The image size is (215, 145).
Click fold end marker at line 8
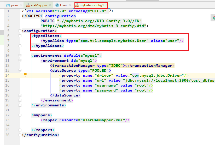(x=20, y=46)
